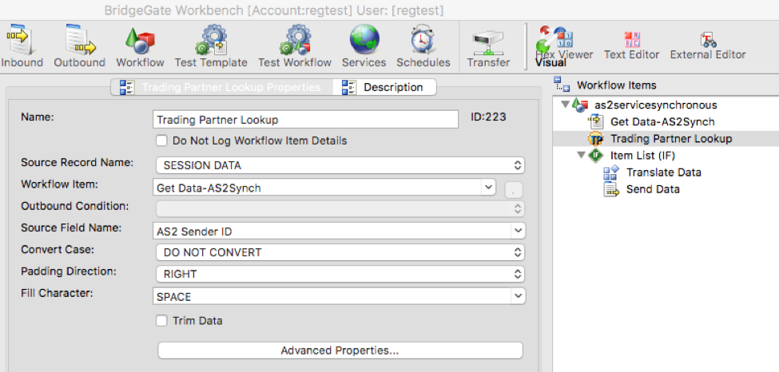Open the Padding Direction dropdown
The width and height of the screenshot is (779, 372).
pyautogui.click(x=340, y=274)
